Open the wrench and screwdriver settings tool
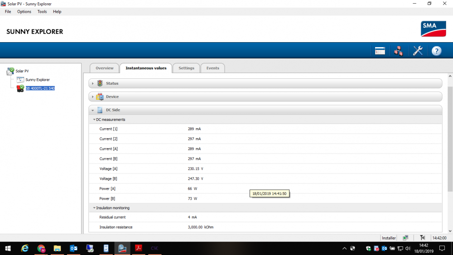This screenshot has height=255, width=453. pyautogui.click(x=418, y=51)
